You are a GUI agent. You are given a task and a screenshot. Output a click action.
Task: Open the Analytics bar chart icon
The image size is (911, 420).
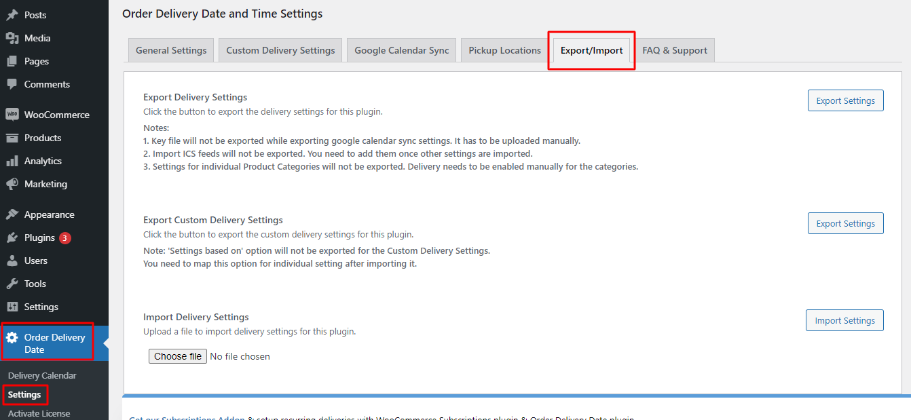[15, 161]
